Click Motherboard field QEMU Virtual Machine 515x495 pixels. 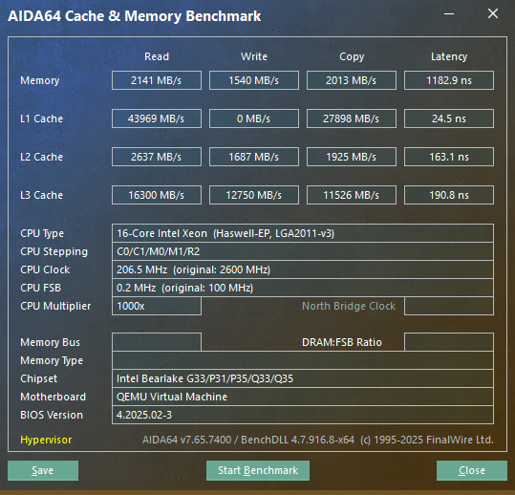[x=303, y=397]
